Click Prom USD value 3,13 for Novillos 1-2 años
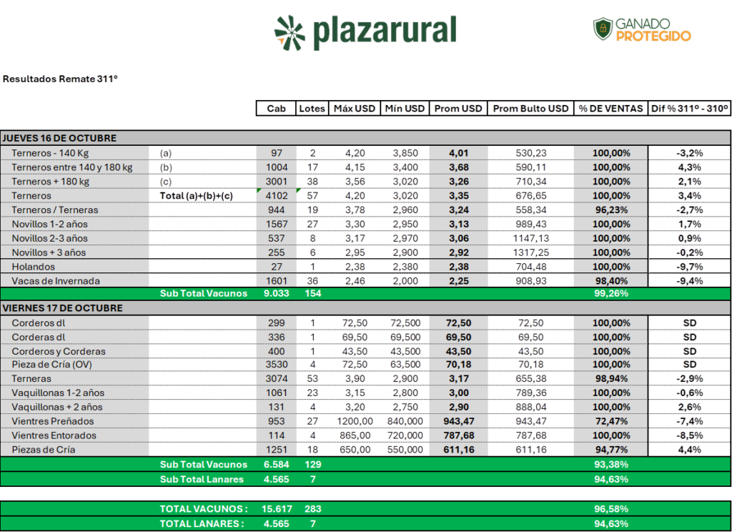732x532 pixels. (458, 225)
